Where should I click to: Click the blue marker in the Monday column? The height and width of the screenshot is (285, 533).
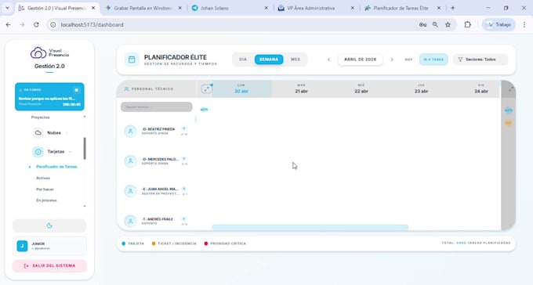click(x=204, y=110)
